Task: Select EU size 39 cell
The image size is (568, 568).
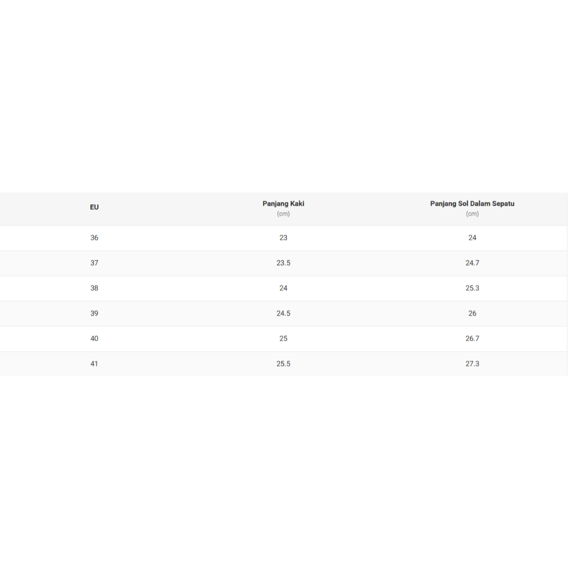Action: pyautogui.click(x=94, y=313)
